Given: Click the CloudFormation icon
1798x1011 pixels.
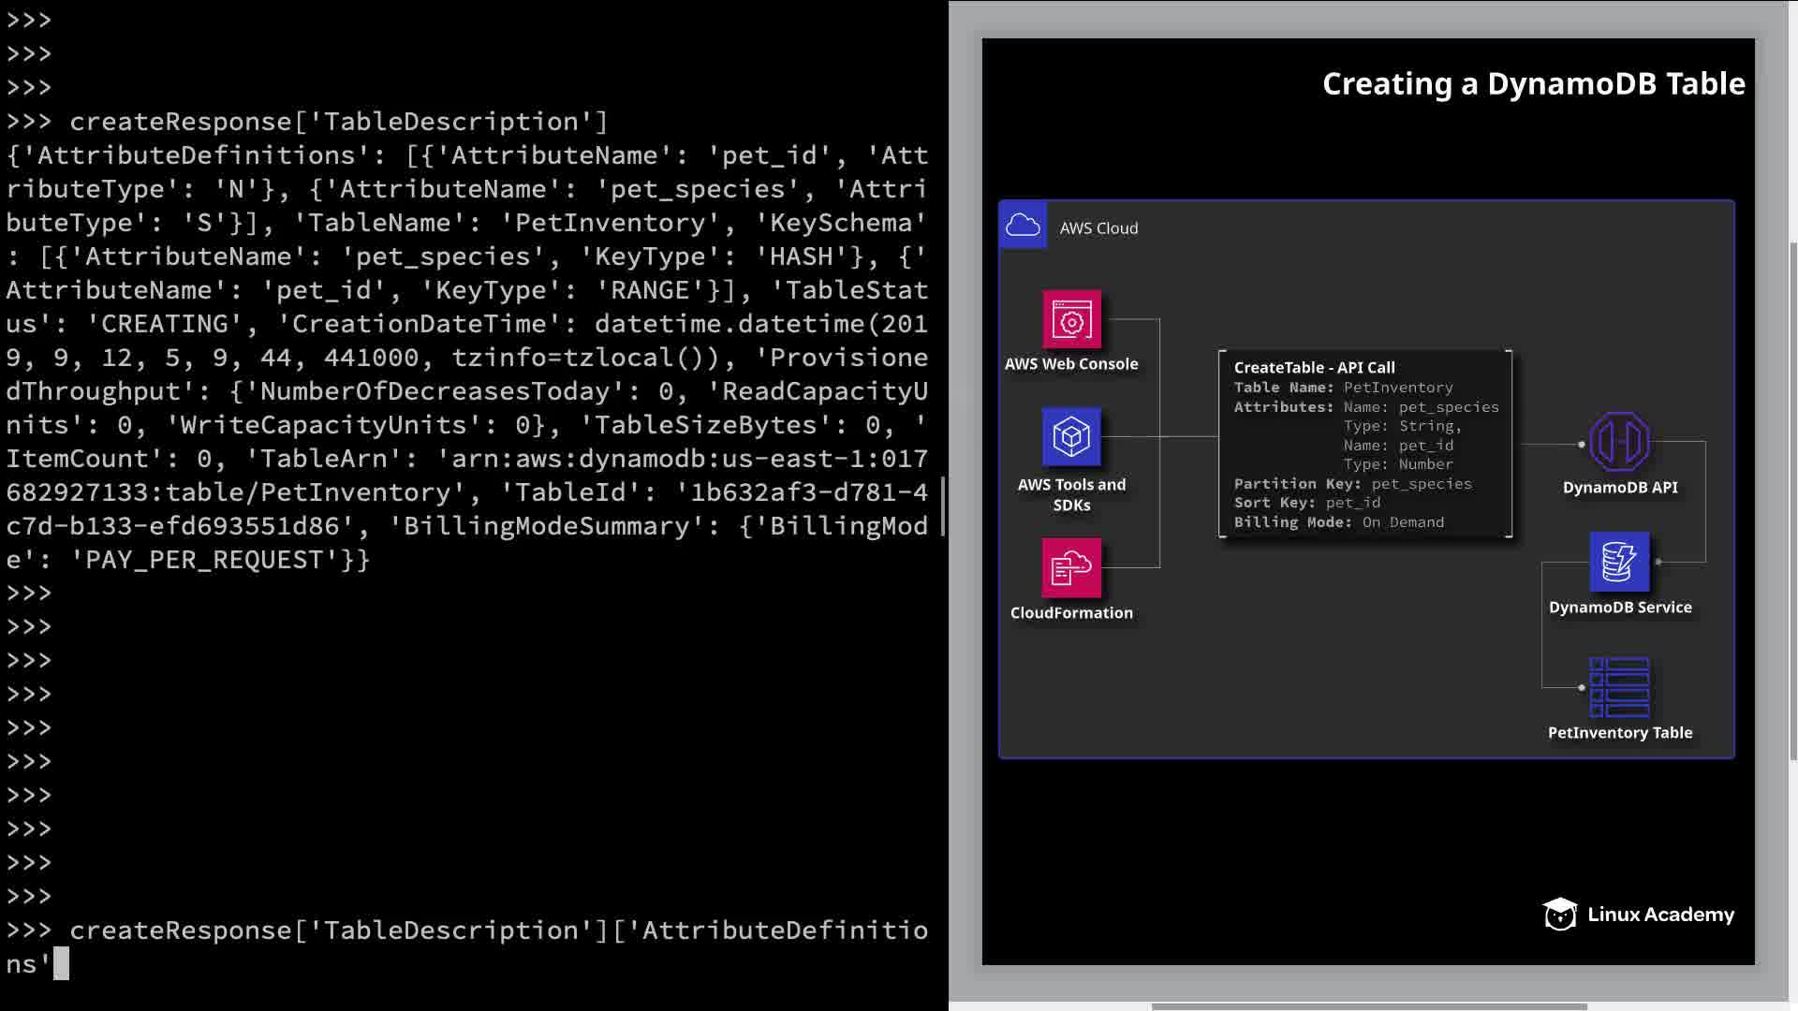Looking at the screenshot, I should pyautogui.click(x=1071, y=567).
